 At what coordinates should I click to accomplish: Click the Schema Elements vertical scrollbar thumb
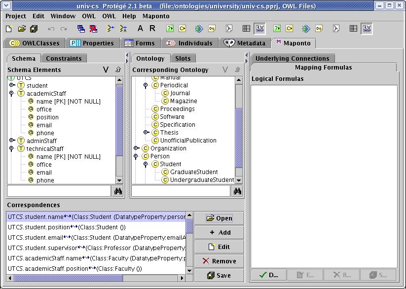click(x=119, y=121)
